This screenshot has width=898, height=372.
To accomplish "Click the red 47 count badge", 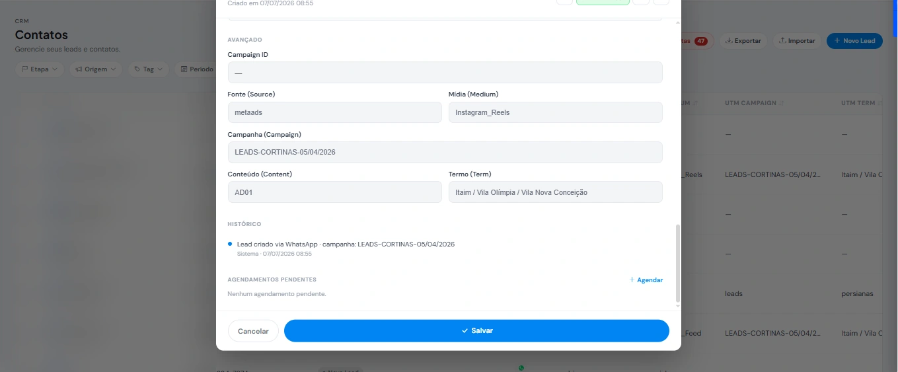I will [x=700, y=41].
